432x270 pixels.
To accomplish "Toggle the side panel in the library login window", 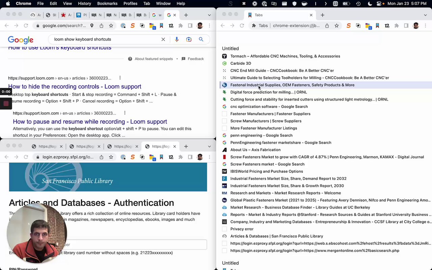I will pyautogui.click(x=190, y=157).
